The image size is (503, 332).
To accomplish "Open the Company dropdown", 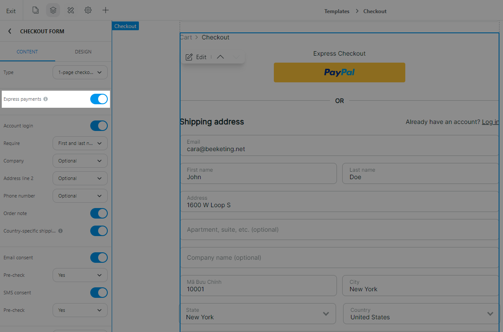I will click(80, 161).
